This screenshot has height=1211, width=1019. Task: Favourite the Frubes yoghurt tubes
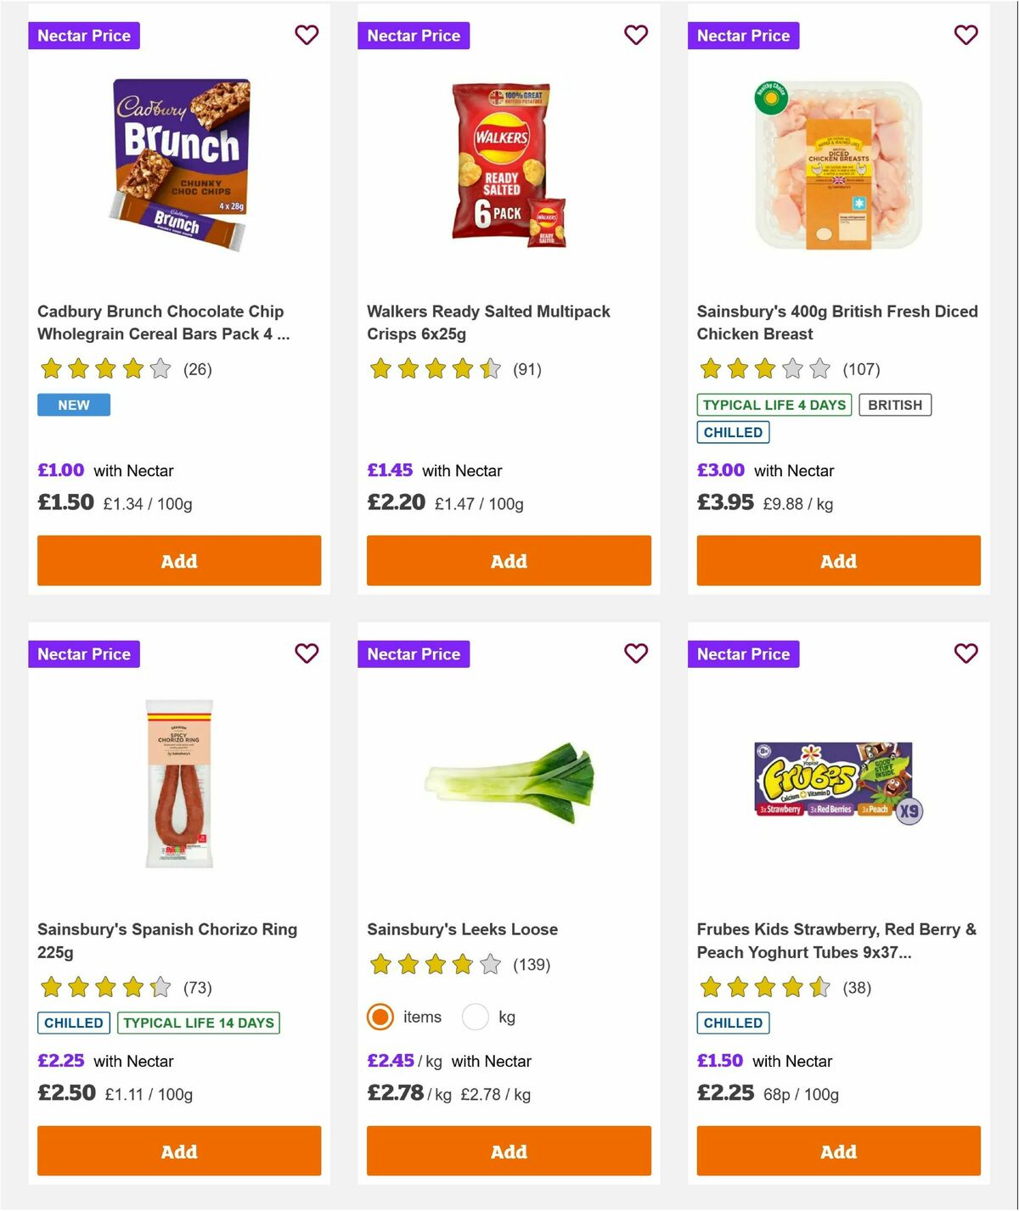966,653
